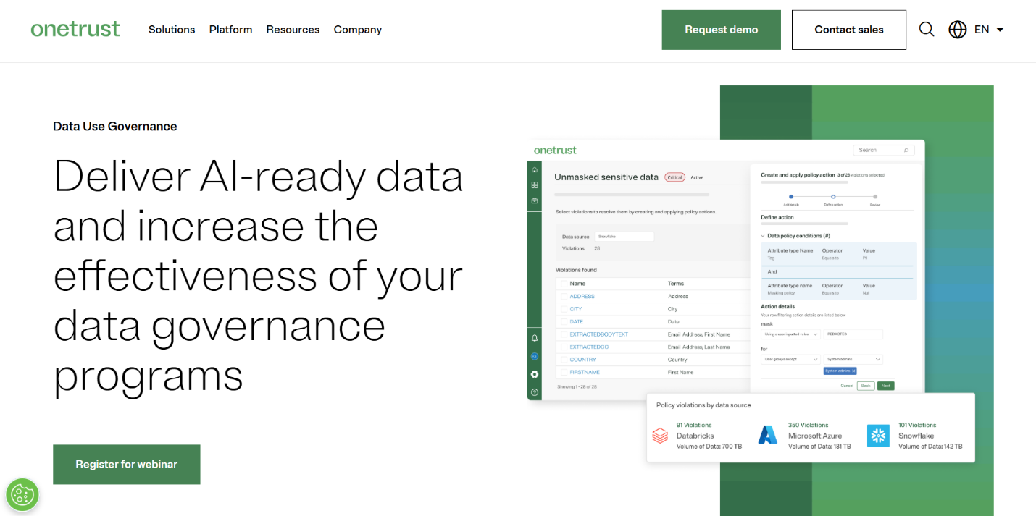Open the Data source Snowflake selector

(x=624, y=237)
